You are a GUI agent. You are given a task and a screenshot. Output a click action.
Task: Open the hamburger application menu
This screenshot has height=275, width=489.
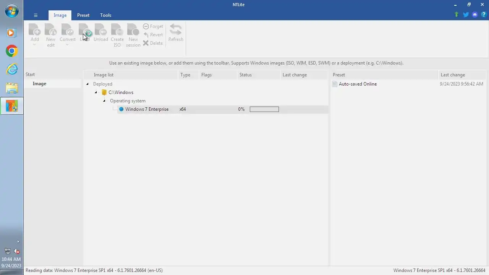(x=36, y=15)
